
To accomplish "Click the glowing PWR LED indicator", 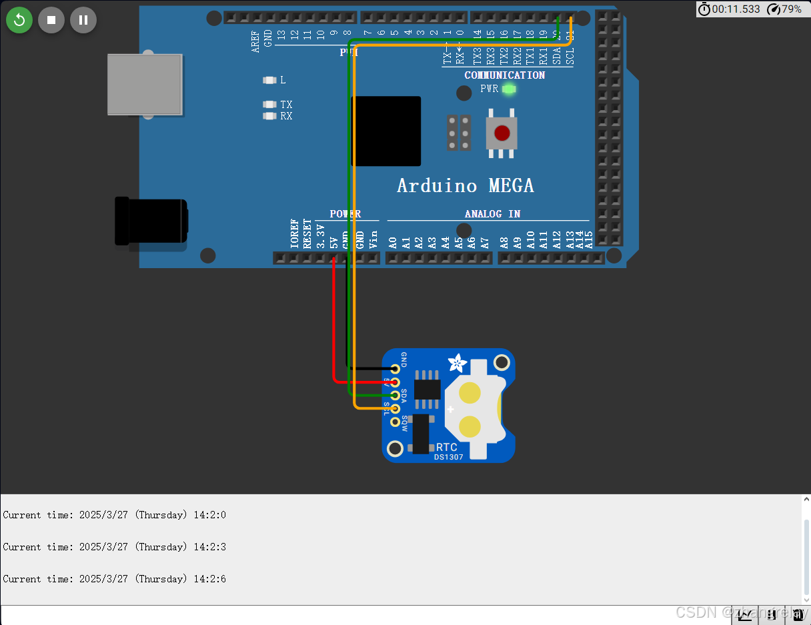I will pos(508,89).
